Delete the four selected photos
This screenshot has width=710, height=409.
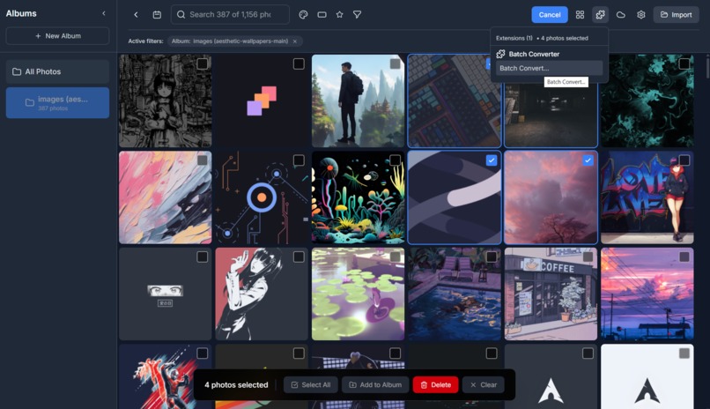tap(435, 385)
